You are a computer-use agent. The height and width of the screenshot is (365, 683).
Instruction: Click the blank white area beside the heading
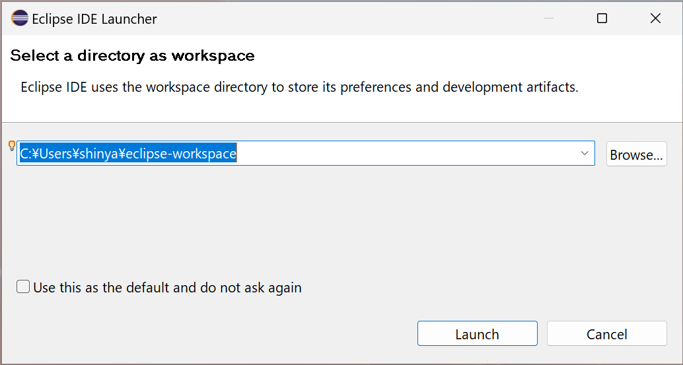462,56
